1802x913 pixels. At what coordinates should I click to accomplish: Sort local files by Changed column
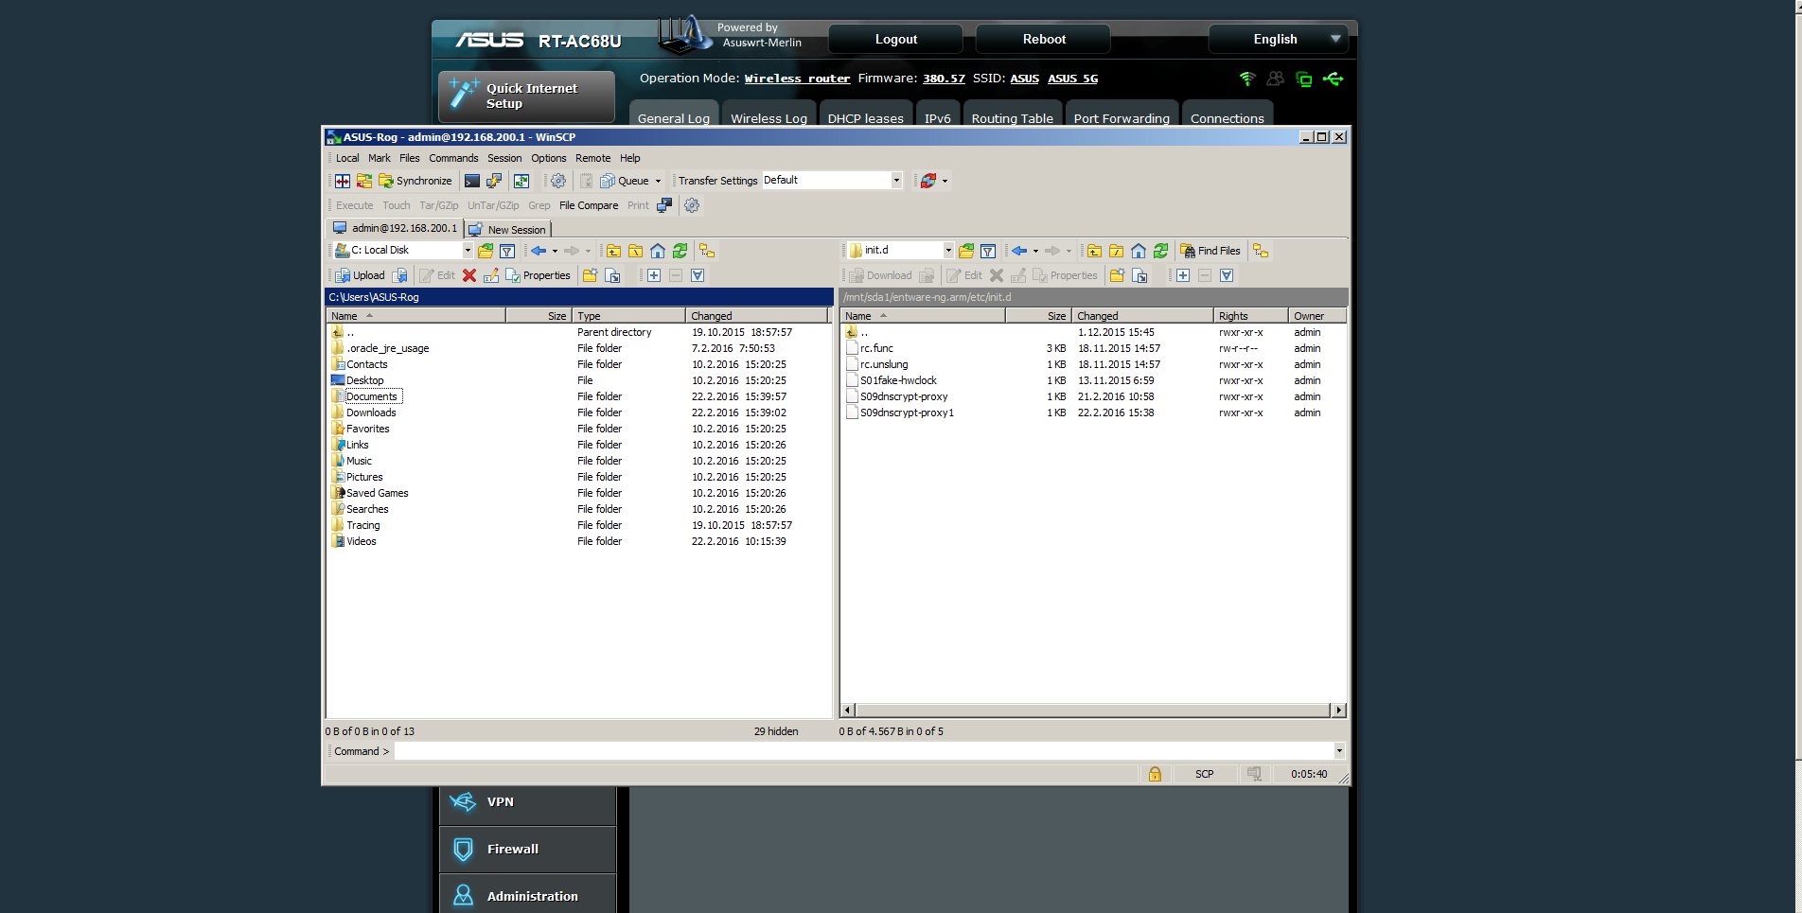757,316
